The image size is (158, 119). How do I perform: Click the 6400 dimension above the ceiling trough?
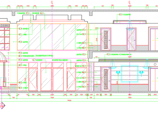[130, 57]
